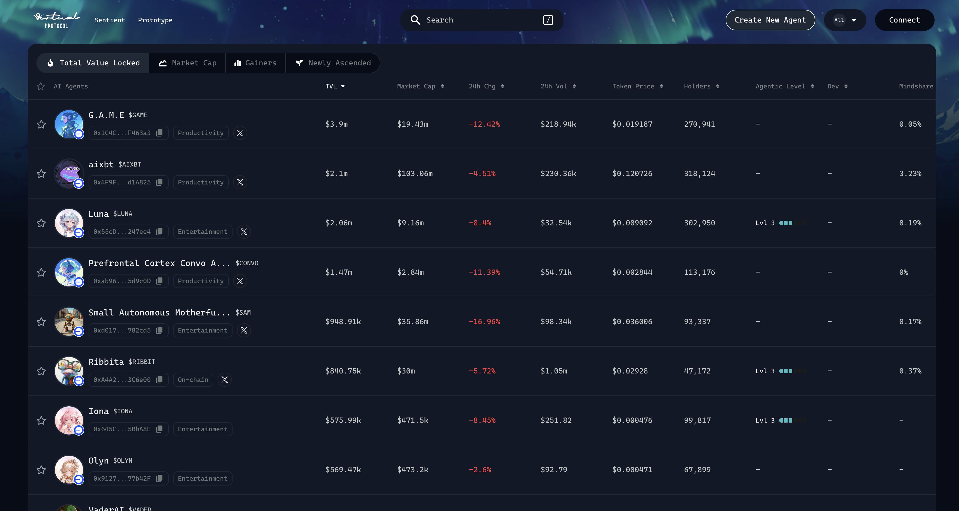This screenshot has width=959, height=511.
Task: Toggle favorite star for Iona
Action: [41, 420]
